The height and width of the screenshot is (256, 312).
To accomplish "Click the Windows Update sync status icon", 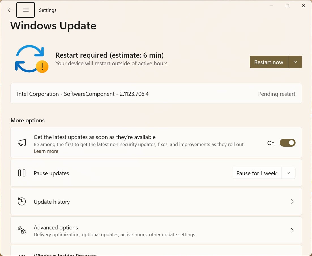I will click(x=32, y=59).
